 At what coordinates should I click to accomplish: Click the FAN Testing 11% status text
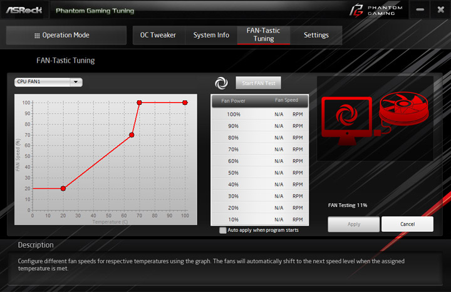click(x=348, y=205)
